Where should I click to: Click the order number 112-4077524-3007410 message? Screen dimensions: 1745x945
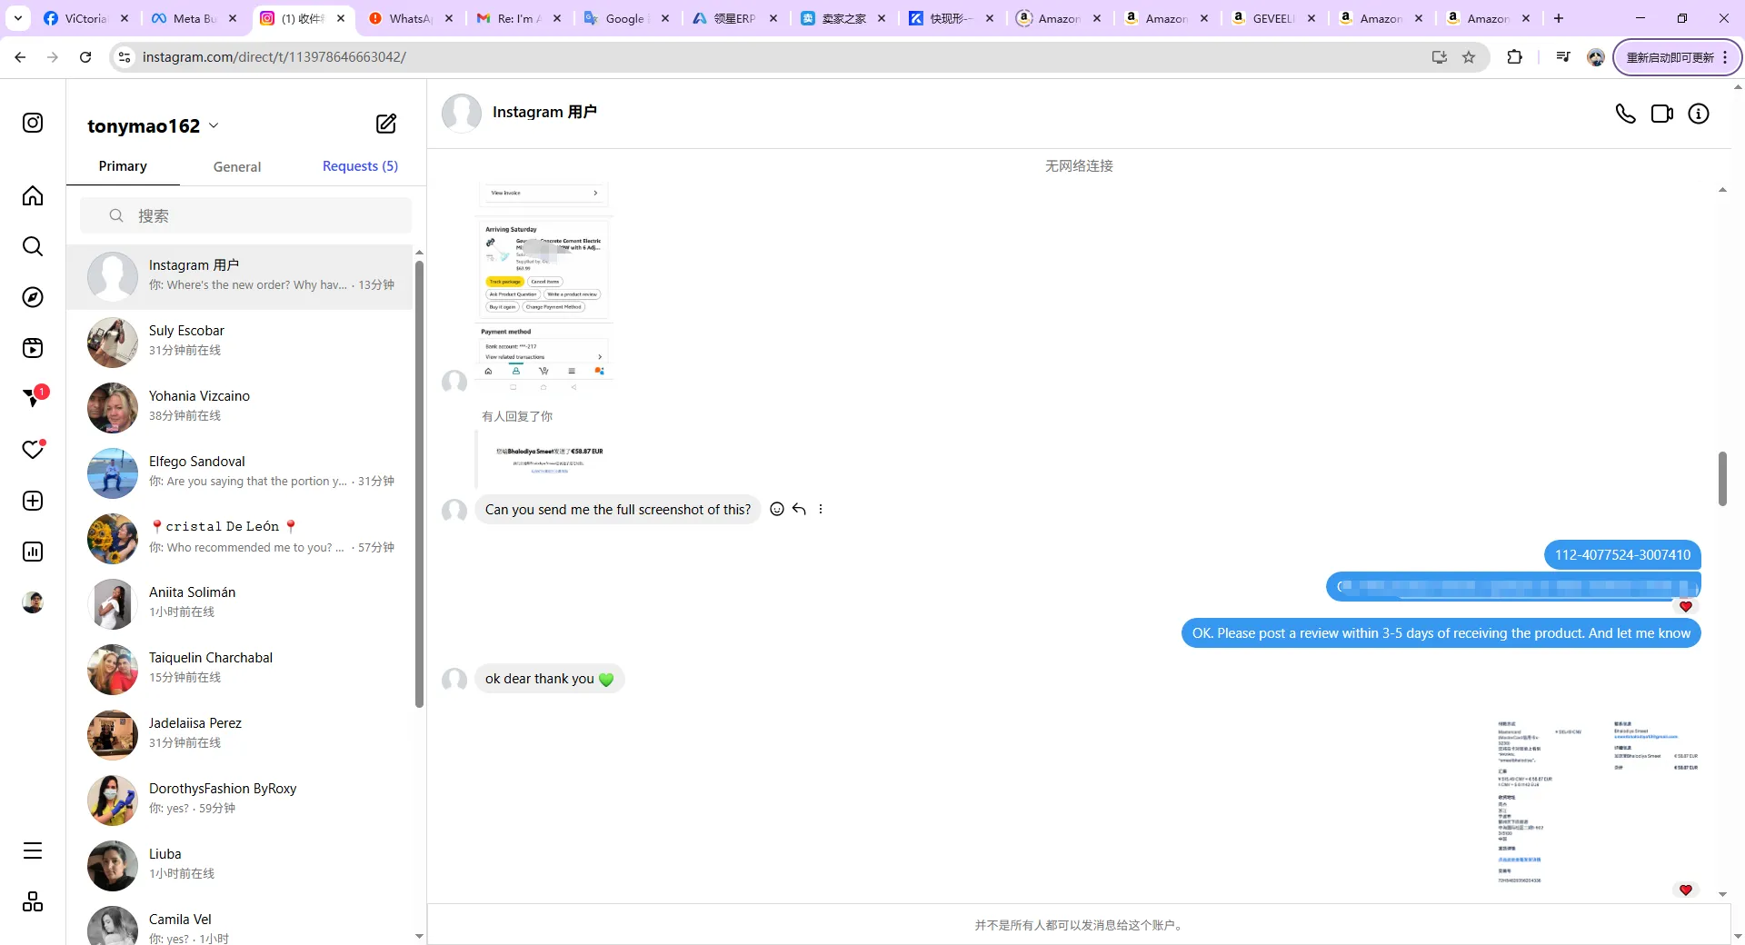coord(1622,555)
